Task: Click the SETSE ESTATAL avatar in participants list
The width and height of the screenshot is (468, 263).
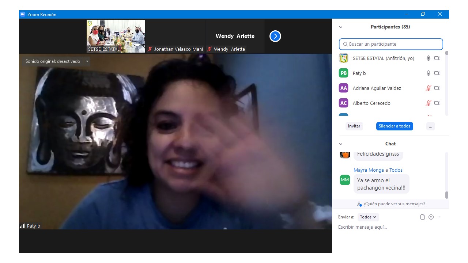Action: pos(343,58)
